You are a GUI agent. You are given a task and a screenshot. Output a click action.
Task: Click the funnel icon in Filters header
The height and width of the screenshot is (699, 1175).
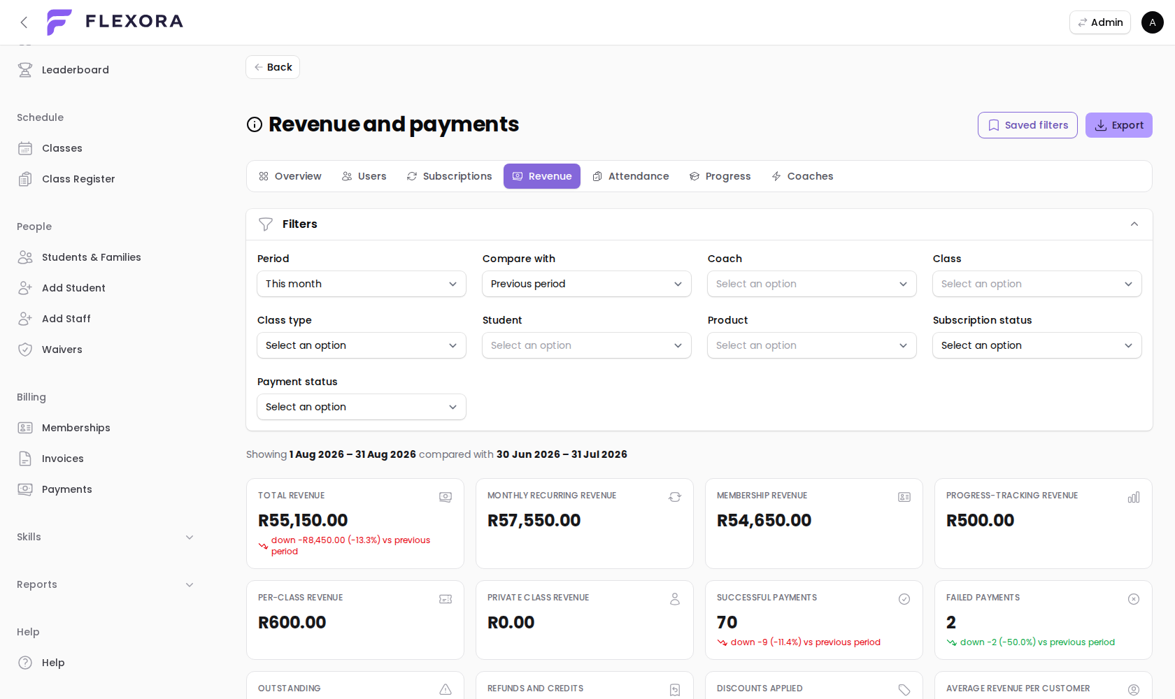tap(266, 224)
